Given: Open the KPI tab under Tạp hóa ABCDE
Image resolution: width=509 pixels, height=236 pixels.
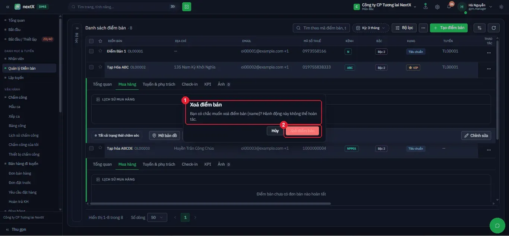Looking at the screenshot, I should point(208,164).
